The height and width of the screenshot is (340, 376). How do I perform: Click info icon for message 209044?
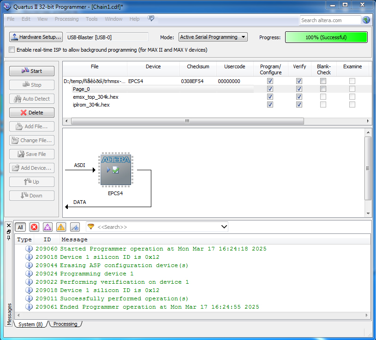(x=29, y=265)
